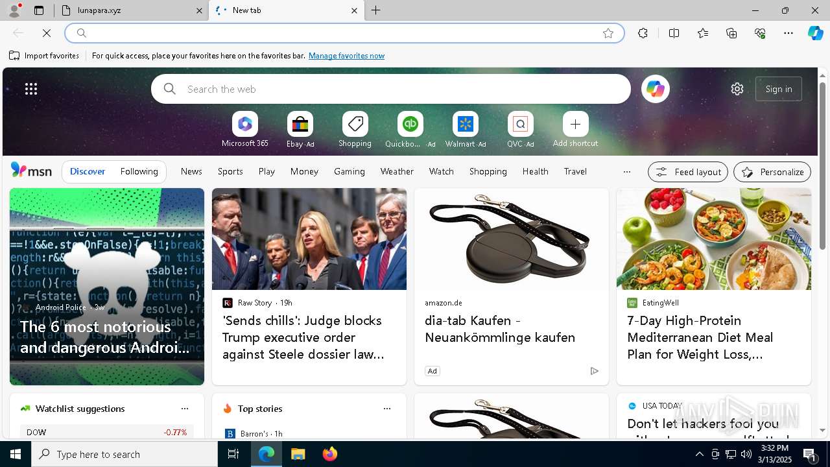Add this page to favorites star
This screenshot has width=830, height=467.
tap(608, 33)
